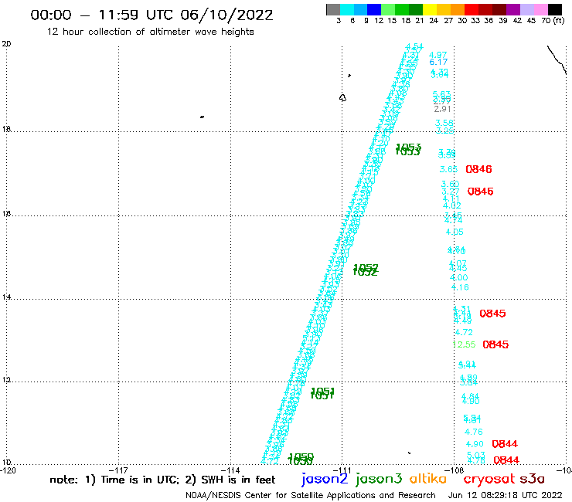572x502 pixels.
Task: Select the bright red 33 ft legend swatch
Action: [x=471, y=9]
